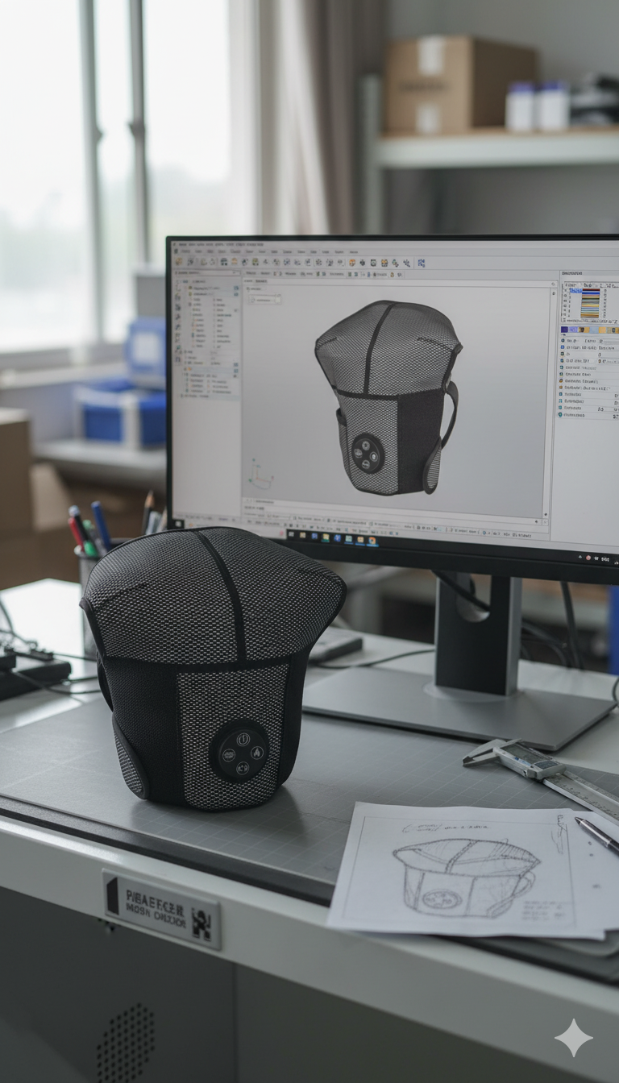Select the top tool in the left vertical strip
This screenshot has height=1083, width=619.
(x=177, y=285)
